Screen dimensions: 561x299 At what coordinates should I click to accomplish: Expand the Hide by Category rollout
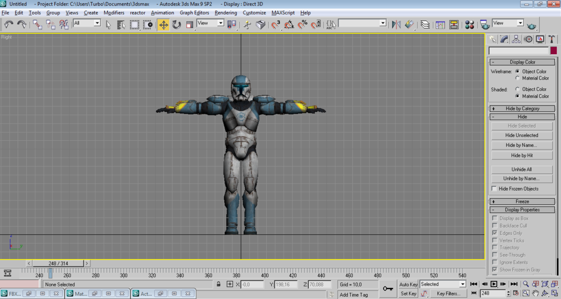click(522, 108)
